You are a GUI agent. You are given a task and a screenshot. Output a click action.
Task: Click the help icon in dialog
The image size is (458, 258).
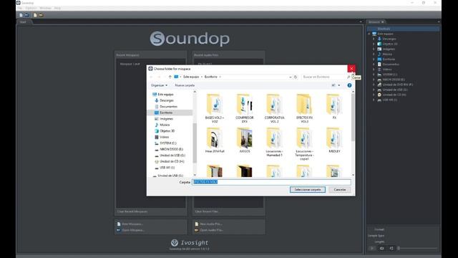coord(349,85)
